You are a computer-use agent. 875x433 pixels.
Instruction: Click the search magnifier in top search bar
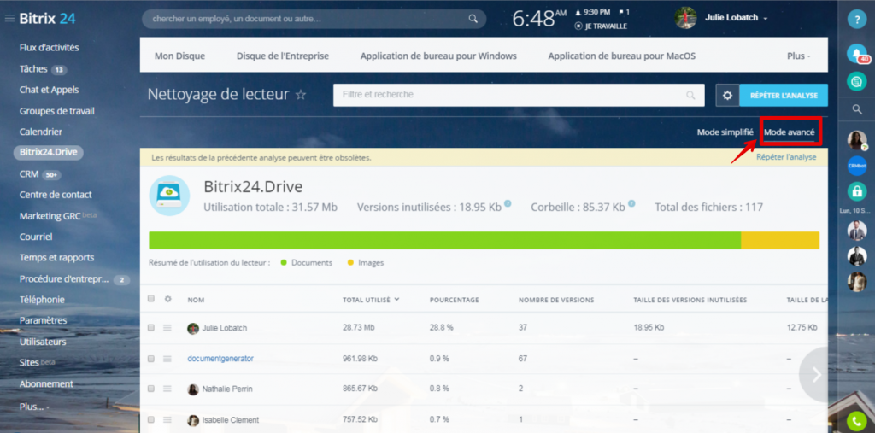(473, 19)
